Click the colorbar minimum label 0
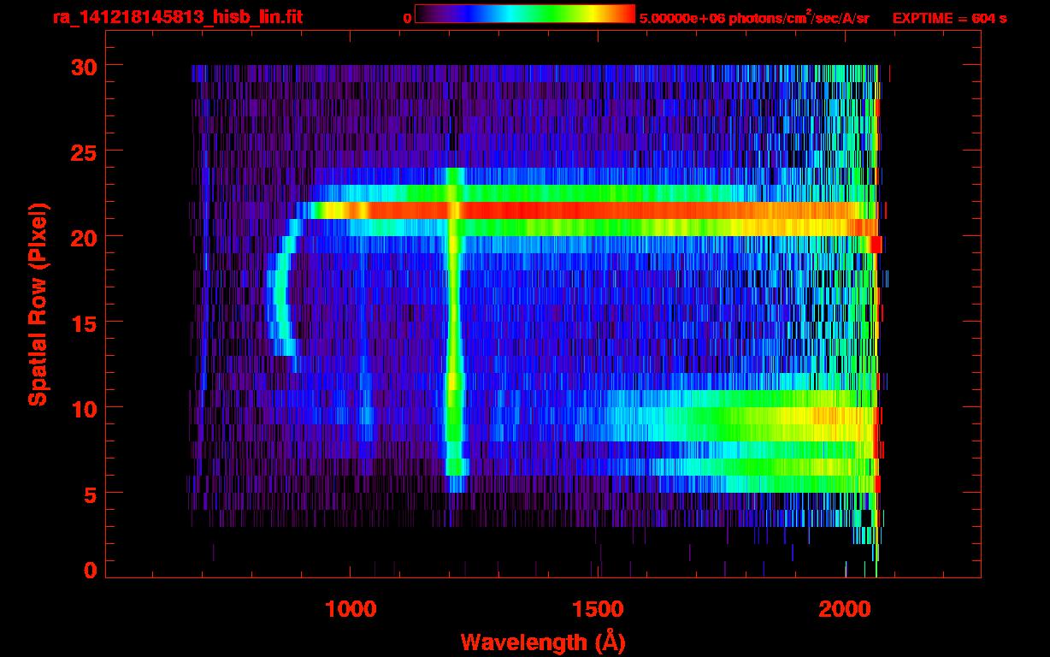The image size is (1050, 657). 408,17
